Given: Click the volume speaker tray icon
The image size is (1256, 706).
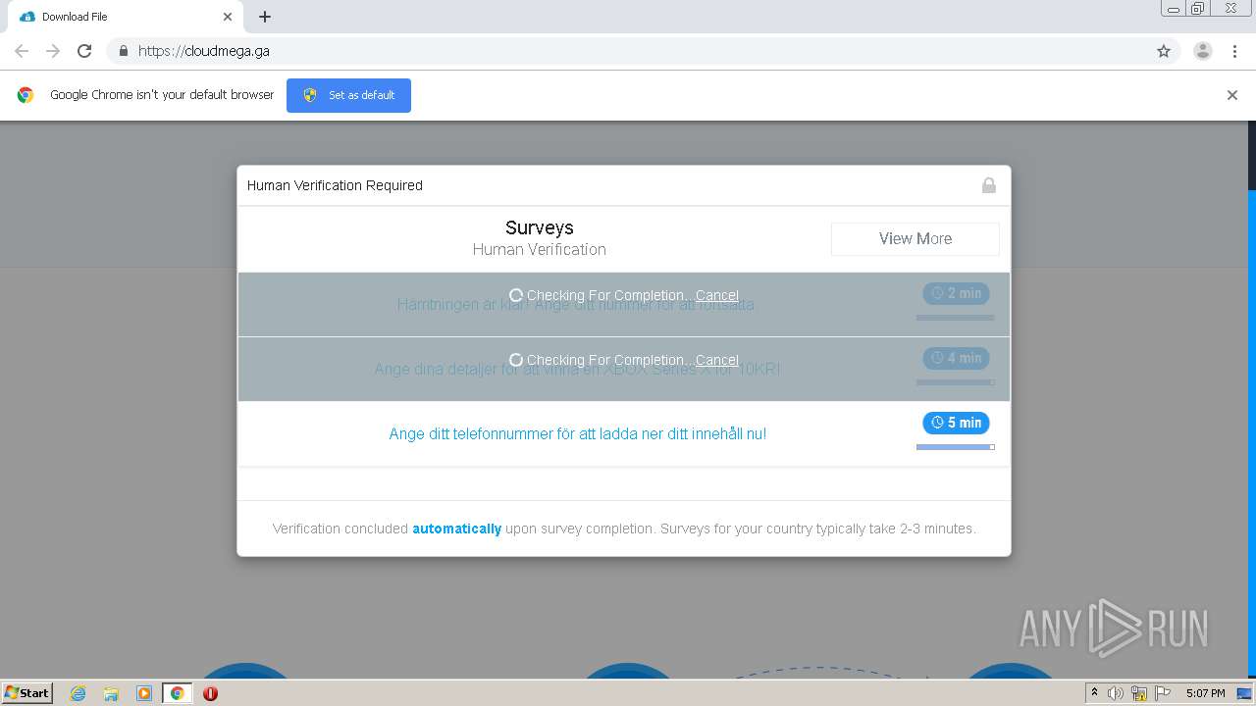Looking at the screenshot, I should click(1116, 693).
